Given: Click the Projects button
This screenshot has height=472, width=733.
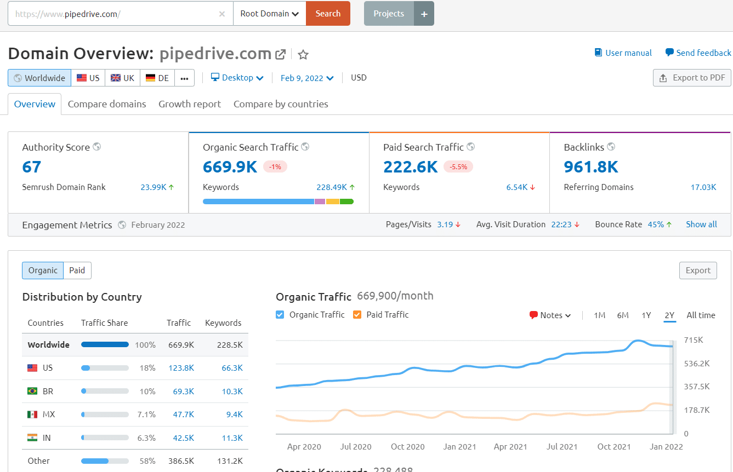Looking at the screenshot, I should 389,14.
